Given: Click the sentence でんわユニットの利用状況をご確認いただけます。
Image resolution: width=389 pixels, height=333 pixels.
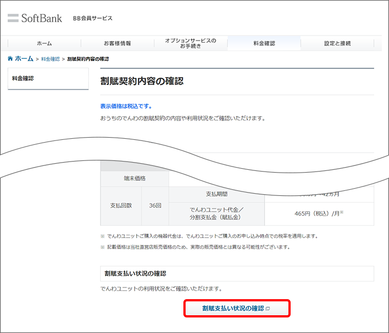Looking at the screenshot, I should tap(161, 289).
